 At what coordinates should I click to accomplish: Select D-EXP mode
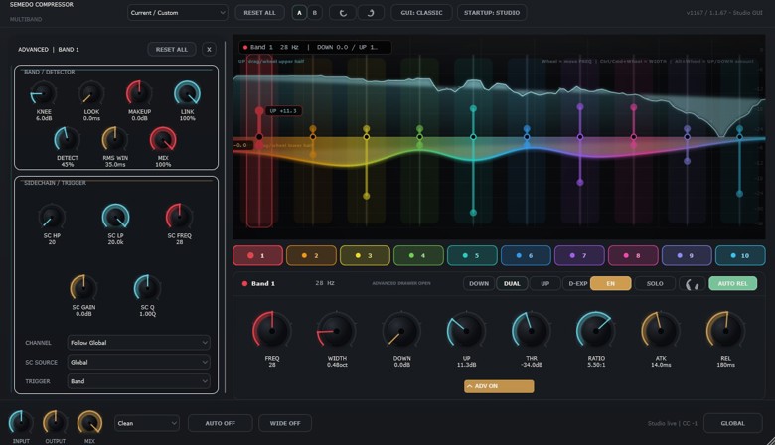577,284
